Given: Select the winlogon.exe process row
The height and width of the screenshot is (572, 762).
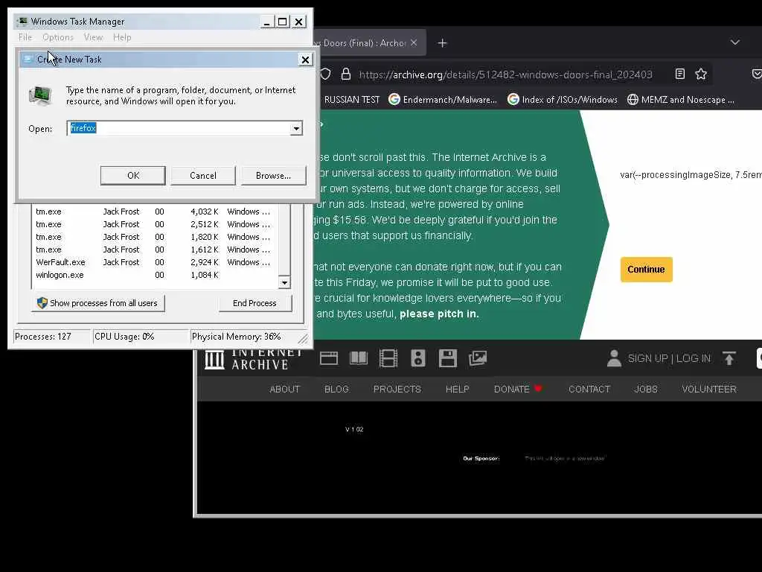Looking at the screenshot, I should pos(155,275).
